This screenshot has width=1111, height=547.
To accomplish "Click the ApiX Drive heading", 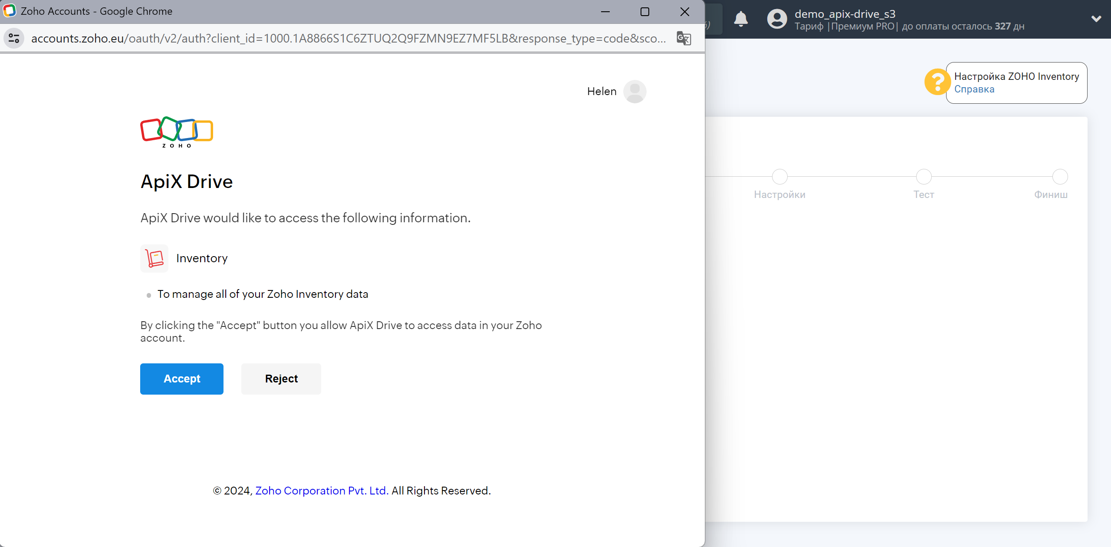I will tap(187, 181).
